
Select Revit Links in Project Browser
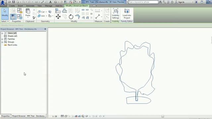[x=12, y=45]
